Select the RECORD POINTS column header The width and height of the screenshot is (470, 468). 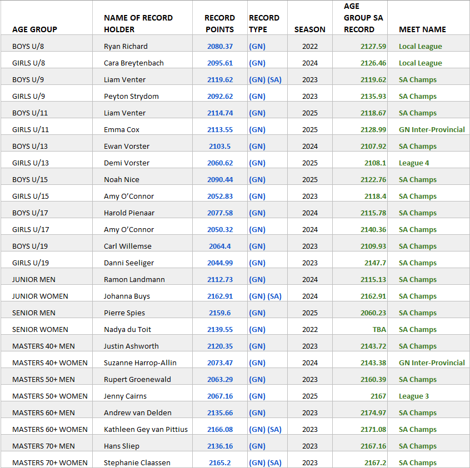click(x=219, y=23)
